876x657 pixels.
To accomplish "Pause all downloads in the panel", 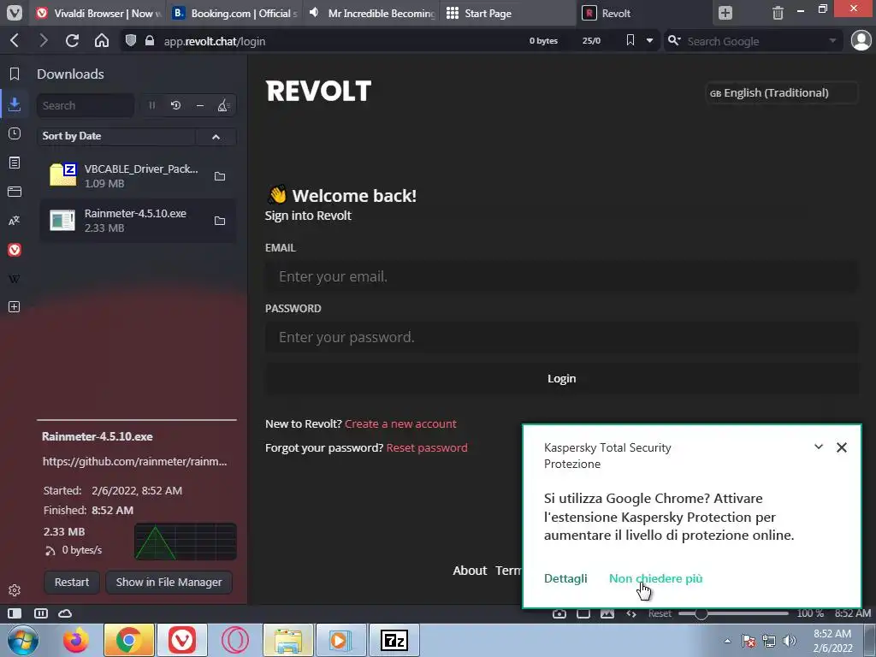I will click(x=151, y=105).
